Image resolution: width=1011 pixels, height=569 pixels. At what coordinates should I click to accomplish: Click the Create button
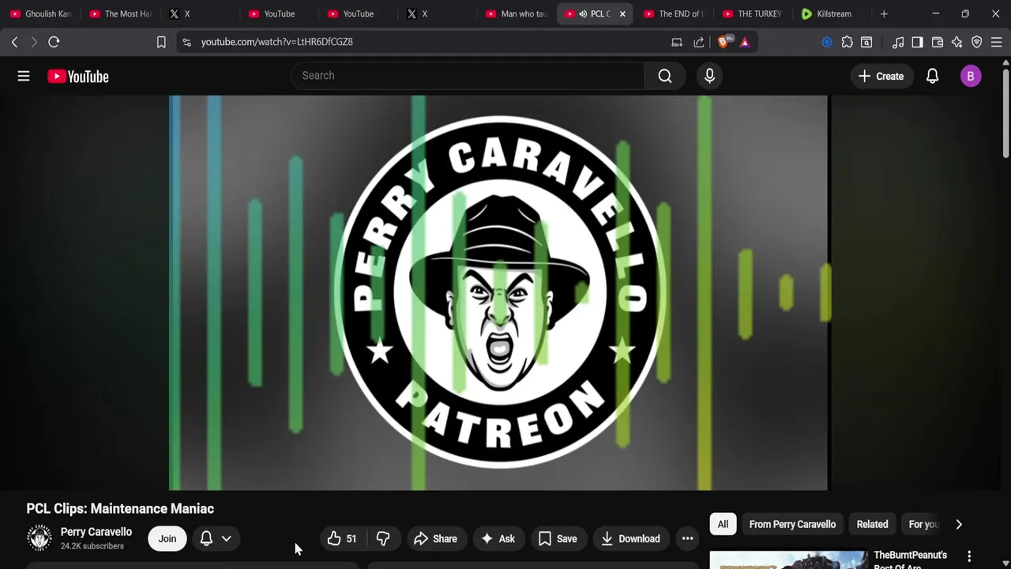(881, 76)
